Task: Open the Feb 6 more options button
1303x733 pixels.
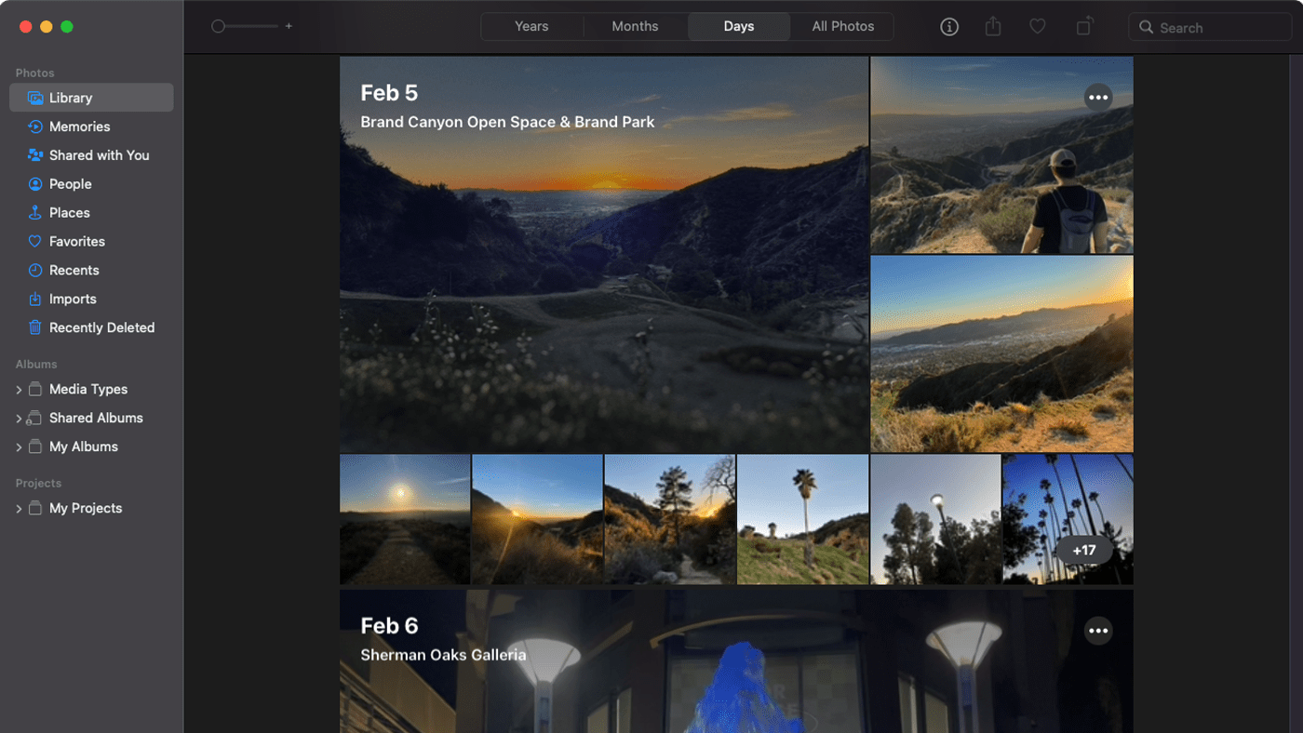Action: [x=1098, y=631]
